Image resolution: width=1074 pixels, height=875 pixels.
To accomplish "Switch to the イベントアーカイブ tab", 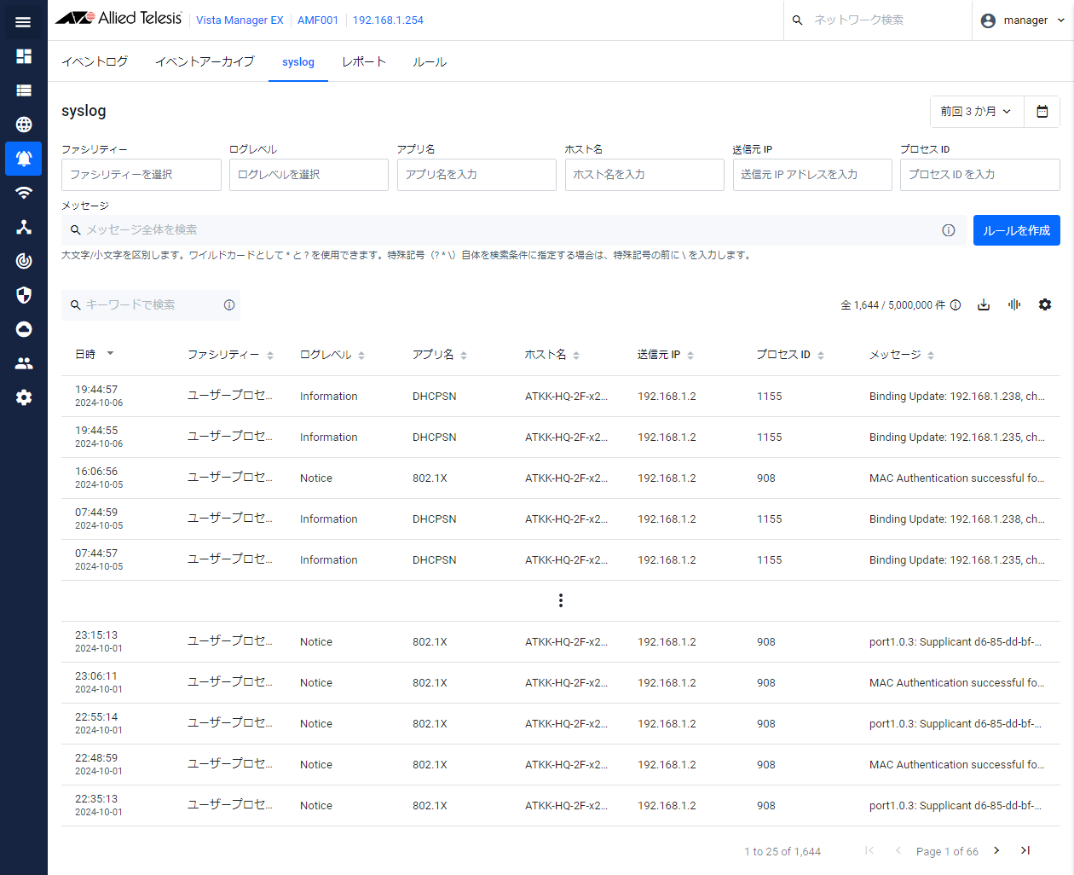I will (x=205, y=62).
